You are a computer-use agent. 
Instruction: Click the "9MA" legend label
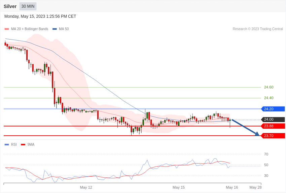[31, 145]
